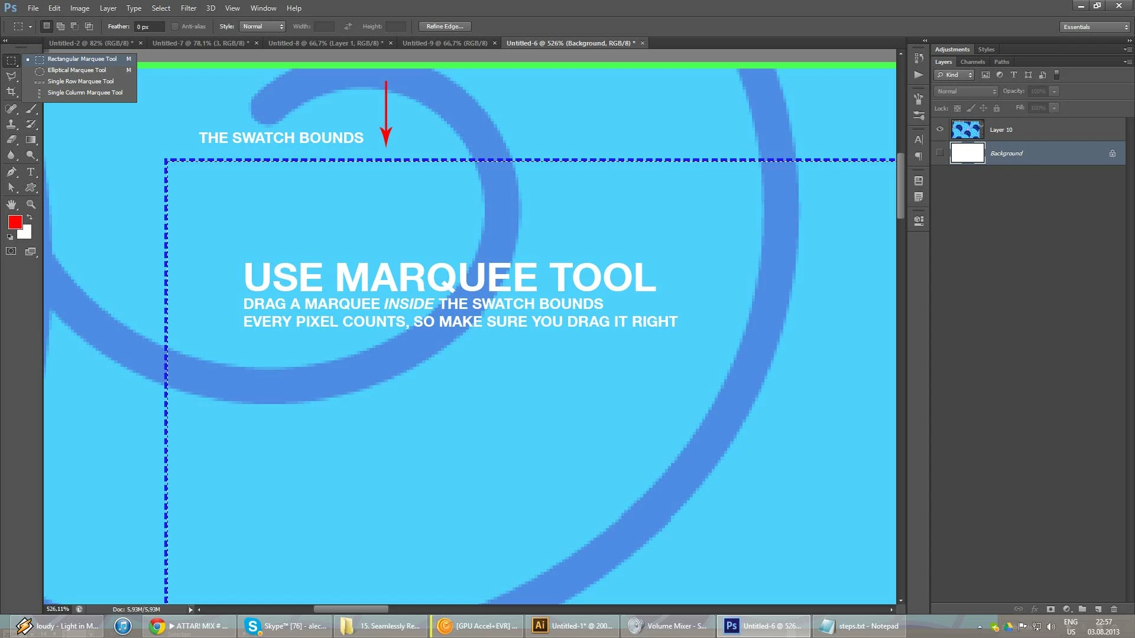1135x638 pixels.
Task: Click the Refine Edge button
Action: 445,27
